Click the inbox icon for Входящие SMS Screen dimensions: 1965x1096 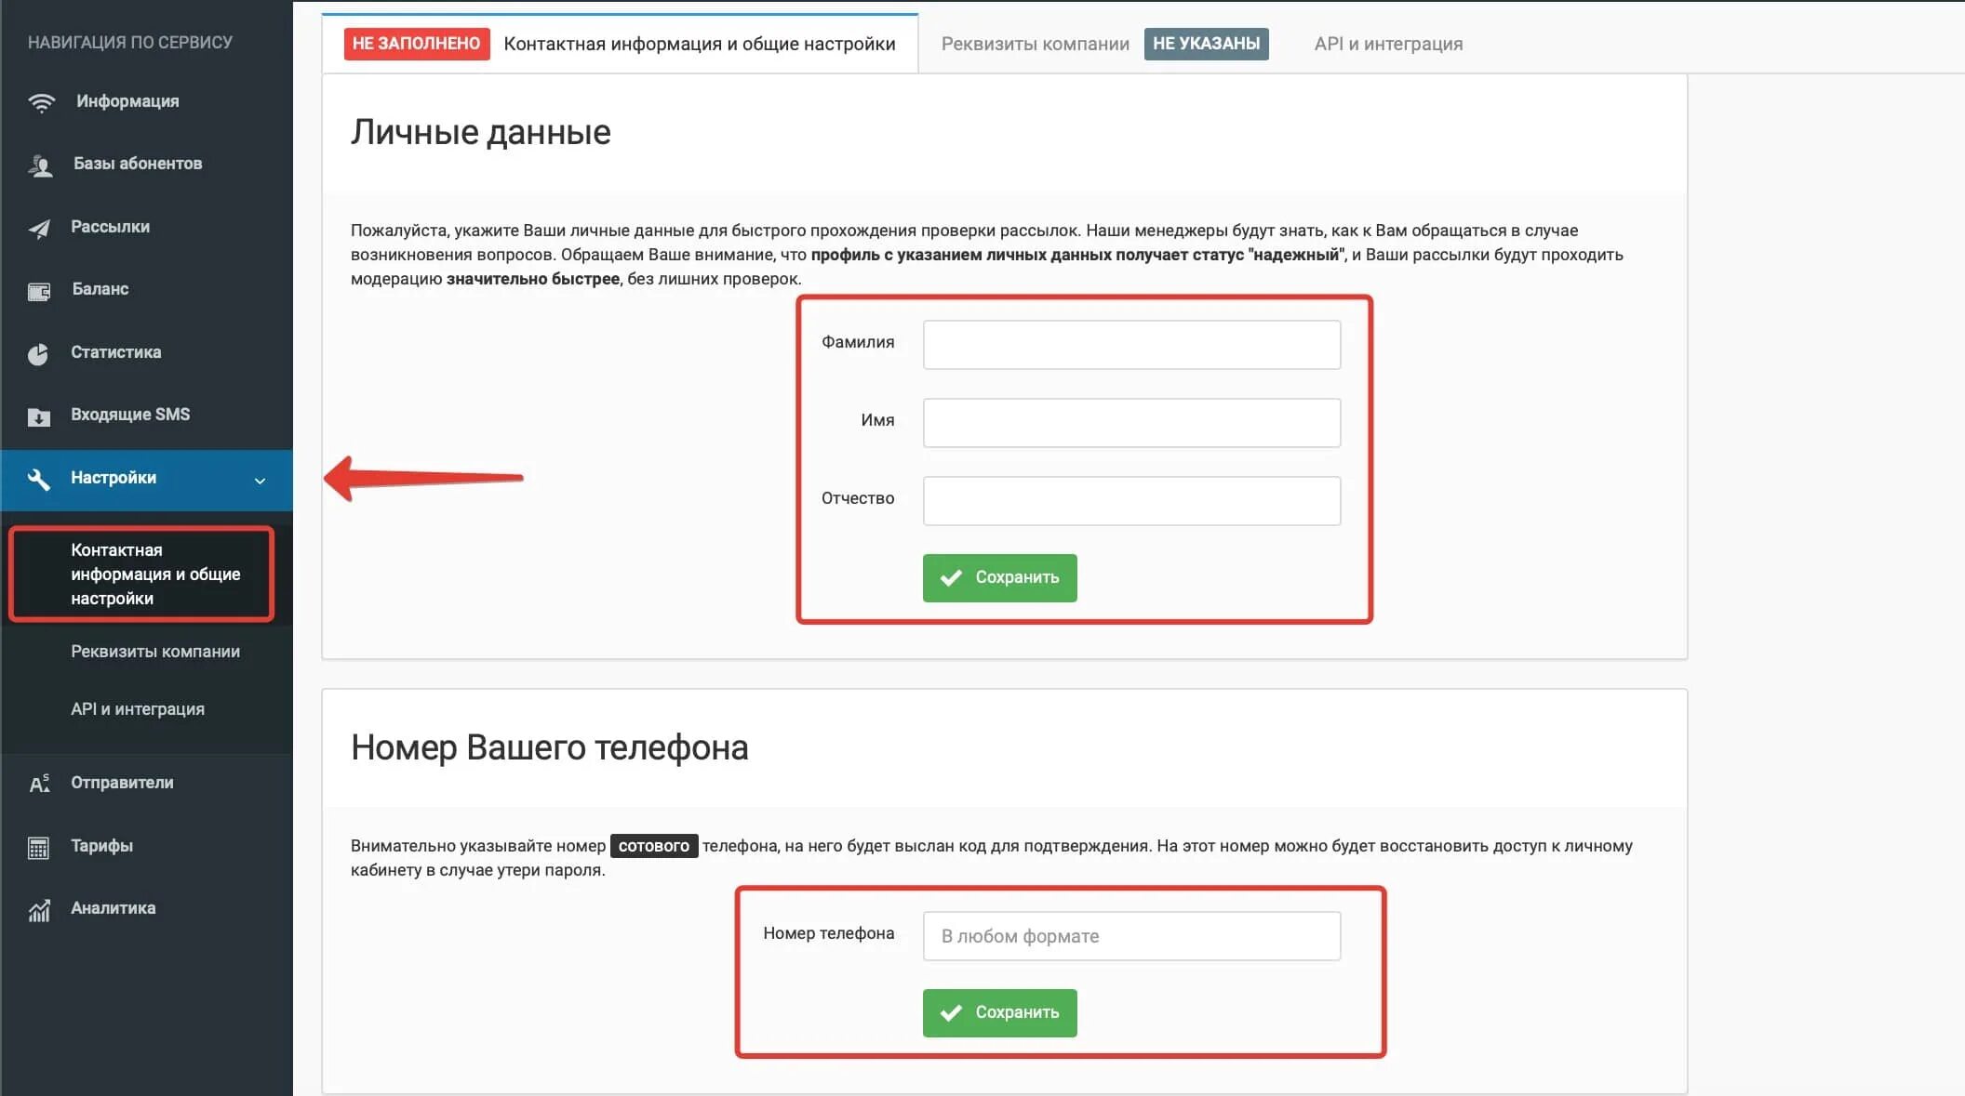[x=39, y=417]
